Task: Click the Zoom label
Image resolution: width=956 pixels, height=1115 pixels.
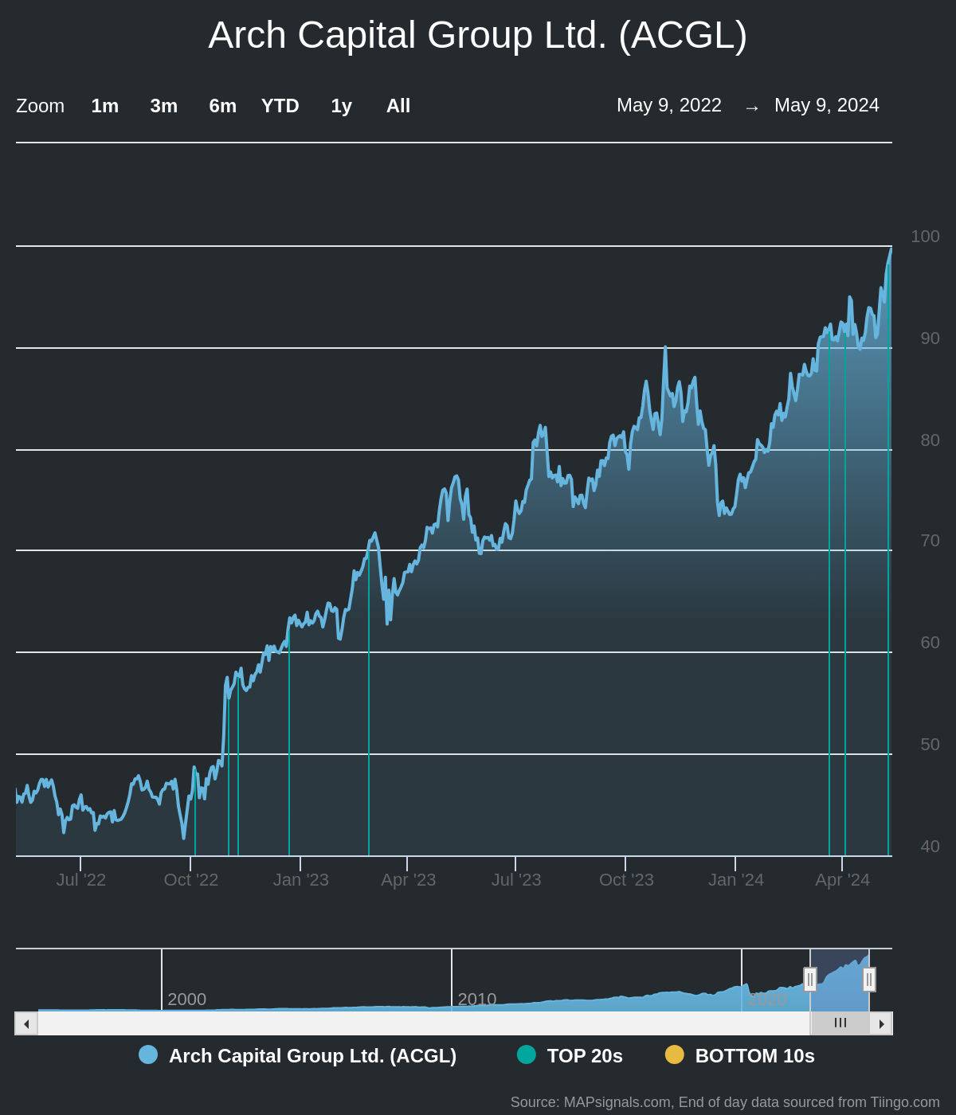Action: point(40,106)
